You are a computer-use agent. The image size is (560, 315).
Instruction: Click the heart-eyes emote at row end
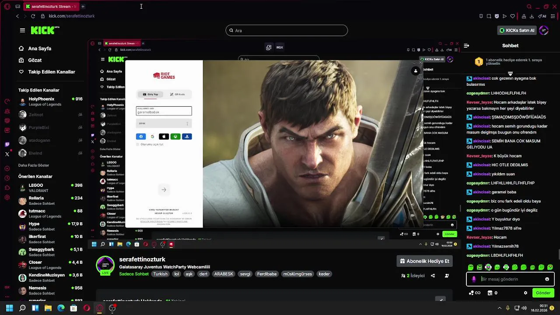click(550, 267)
